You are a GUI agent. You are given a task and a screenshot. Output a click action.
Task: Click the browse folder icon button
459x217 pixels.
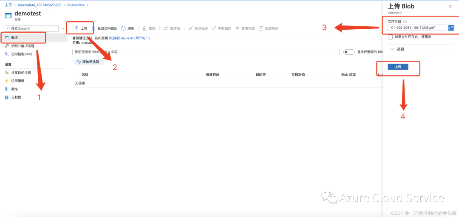[451, 28]
